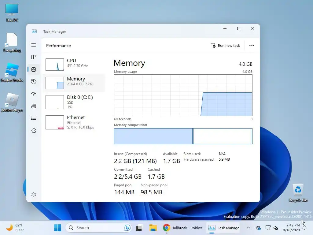This screenshot has width=313, height=235.
Task: Open Task View on the taskbar
Action: point(139,228)
